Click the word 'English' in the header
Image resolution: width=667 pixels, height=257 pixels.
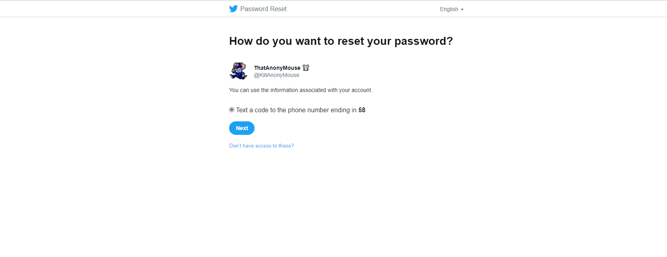tap(449, 9)
